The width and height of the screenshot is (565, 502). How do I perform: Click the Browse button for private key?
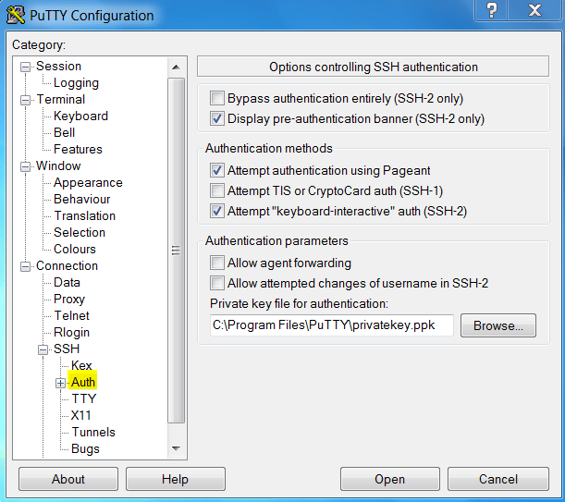(x=498, y=325)
